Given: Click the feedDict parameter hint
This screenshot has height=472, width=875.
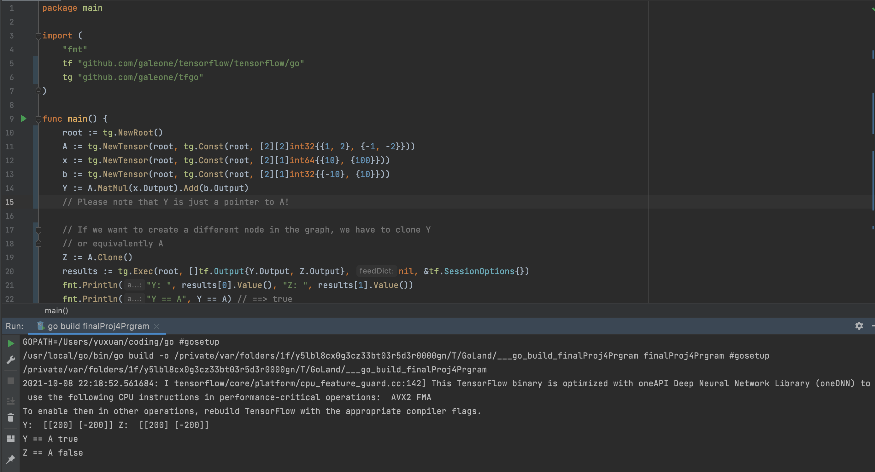Looking at the screenshot, I should click(376, 271).
